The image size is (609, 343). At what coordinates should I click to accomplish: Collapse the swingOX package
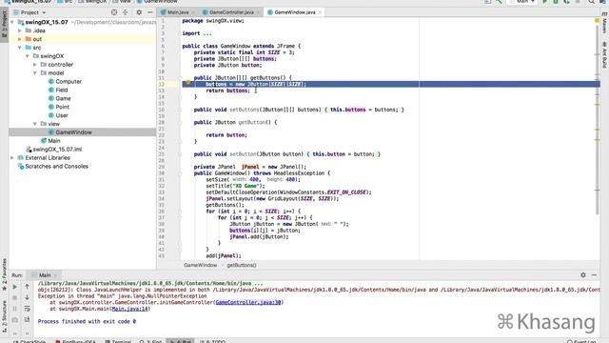[28, 56]
